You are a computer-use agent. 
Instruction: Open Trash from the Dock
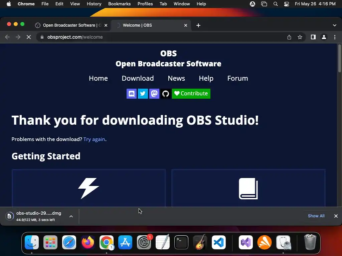pyautogui.click(x=310, y=242)
